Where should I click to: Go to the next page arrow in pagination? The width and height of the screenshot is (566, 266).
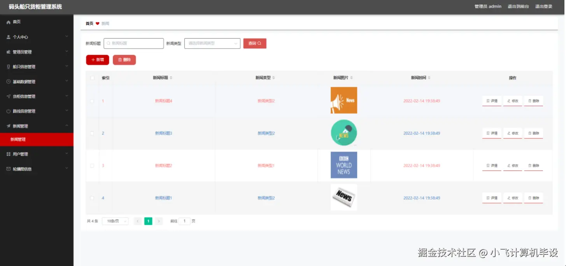point(159,221)
